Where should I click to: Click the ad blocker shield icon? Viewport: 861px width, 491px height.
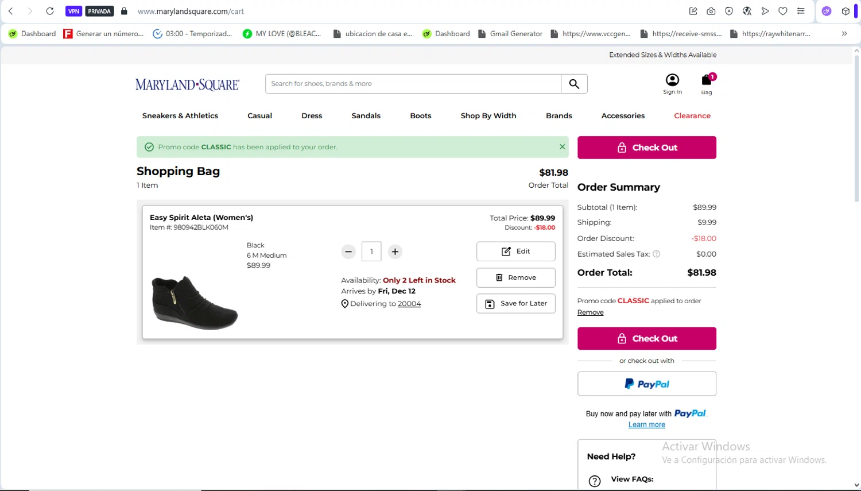coord(729,11)
